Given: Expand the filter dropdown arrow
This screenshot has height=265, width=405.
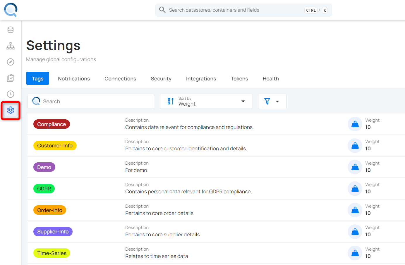Looking at the screenshot, I should pos(277,101).
